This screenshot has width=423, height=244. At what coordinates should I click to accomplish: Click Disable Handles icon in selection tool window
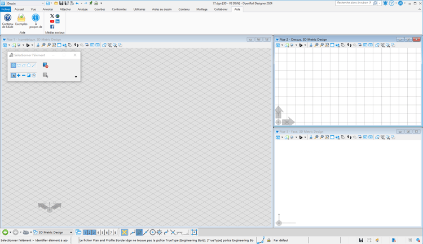45,65
